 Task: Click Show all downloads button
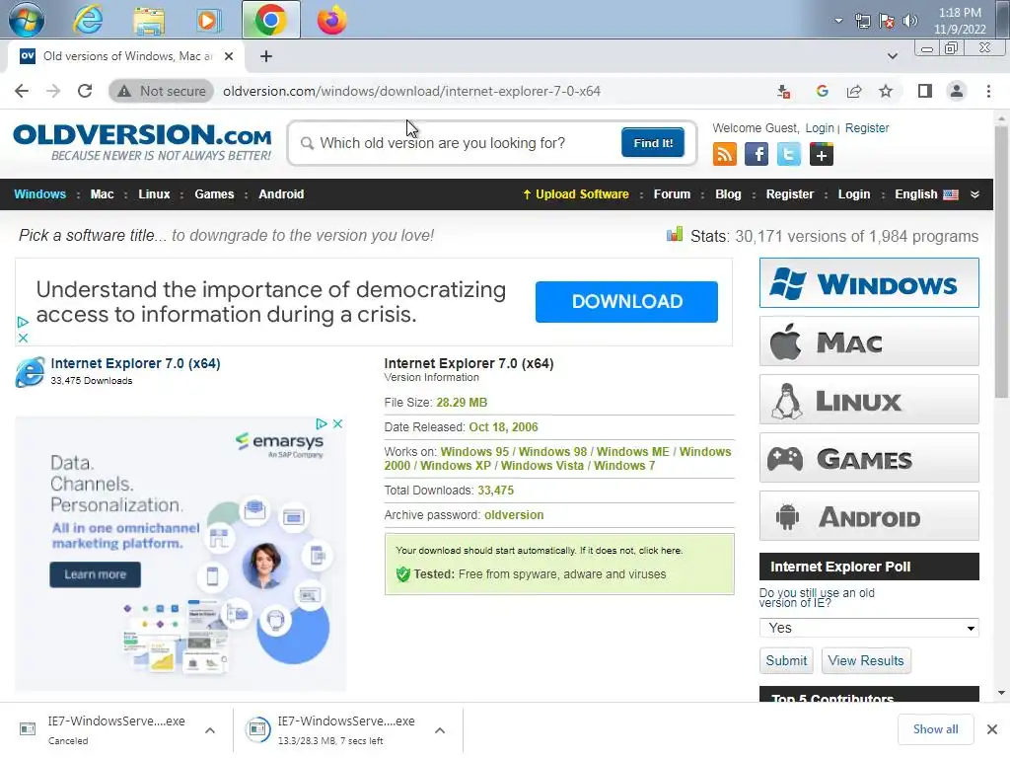coord(935,729)
